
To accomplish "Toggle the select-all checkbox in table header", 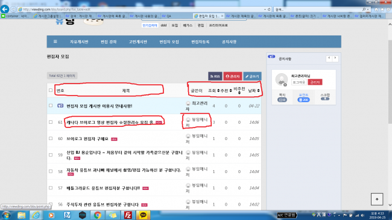I will pyautogui.click(x=51, y=90).
